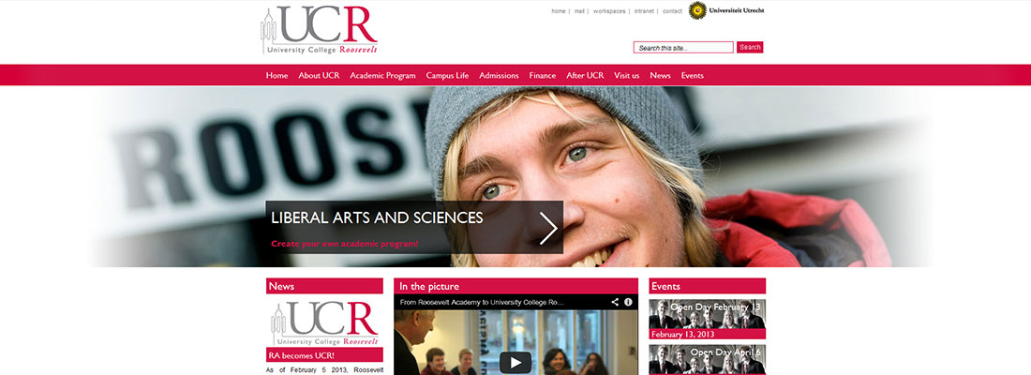1031x375 pixels.
Task: Play the In the picture video
Action: [515, 362]
